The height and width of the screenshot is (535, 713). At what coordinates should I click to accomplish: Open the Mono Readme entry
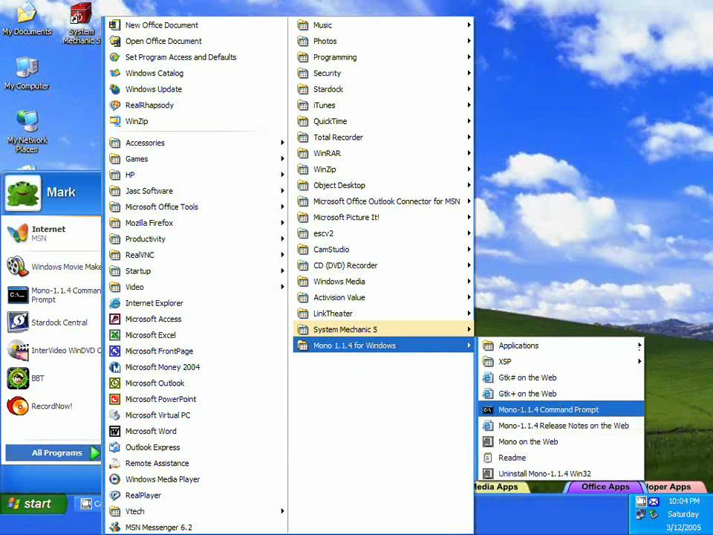pos(561,458)
